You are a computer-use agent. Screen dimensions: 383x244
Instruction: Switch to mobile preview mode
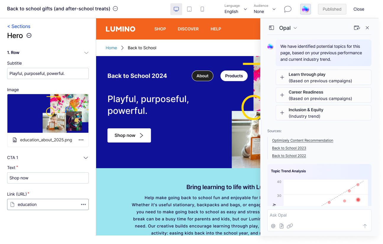(202, 9)
